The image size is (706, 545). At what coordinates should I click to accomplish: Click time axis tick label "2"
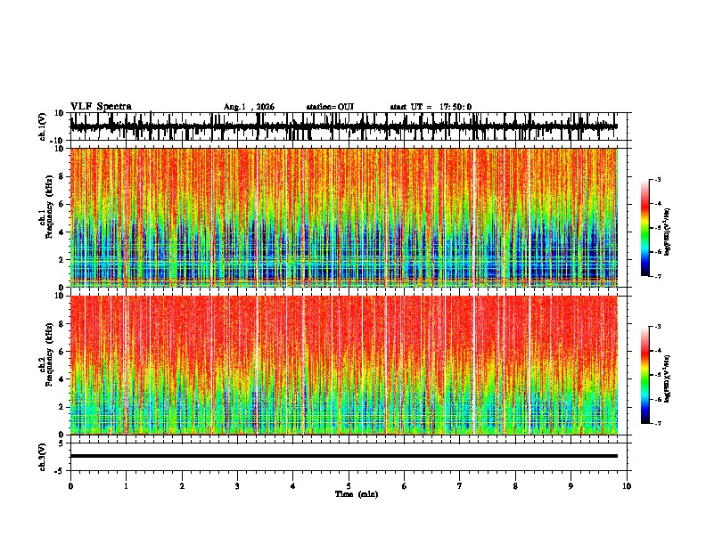click(x=182, y=486)
